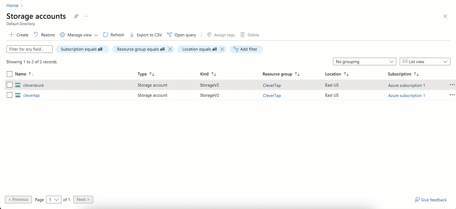The image size is (456, 209).
Task: Open query using the Open query icon
Action: [170, 35]
